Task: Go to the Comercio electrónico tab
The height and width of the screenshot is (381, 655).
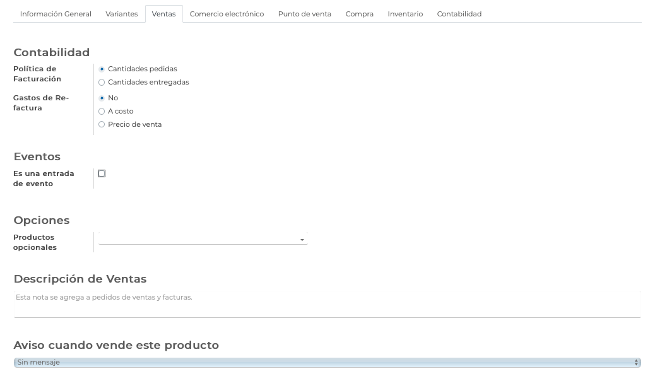Action: 227,14
